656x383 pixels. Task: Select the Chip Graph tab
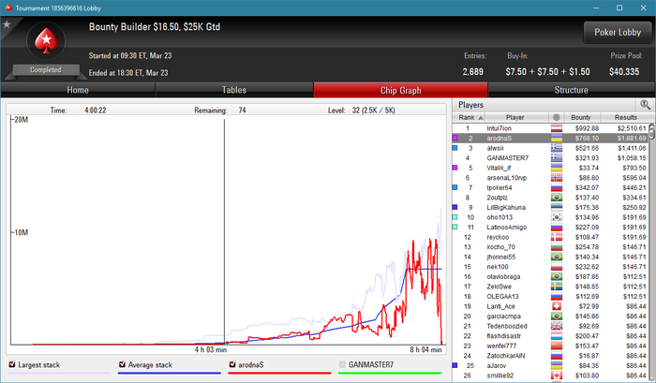[400, 90]
